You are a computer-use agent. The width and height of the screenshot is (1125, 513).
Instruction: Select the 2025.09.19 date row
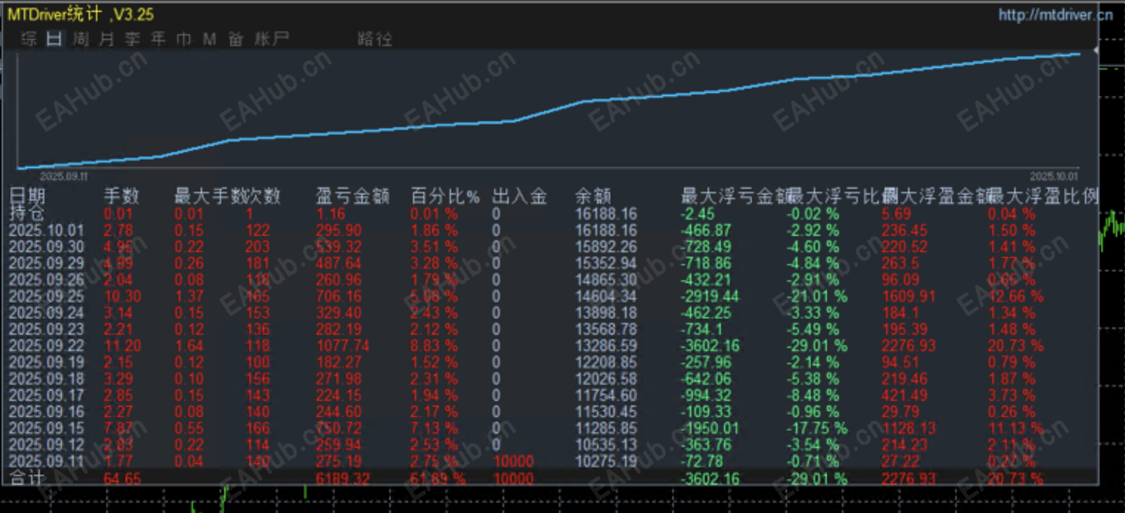click(46, 362)
